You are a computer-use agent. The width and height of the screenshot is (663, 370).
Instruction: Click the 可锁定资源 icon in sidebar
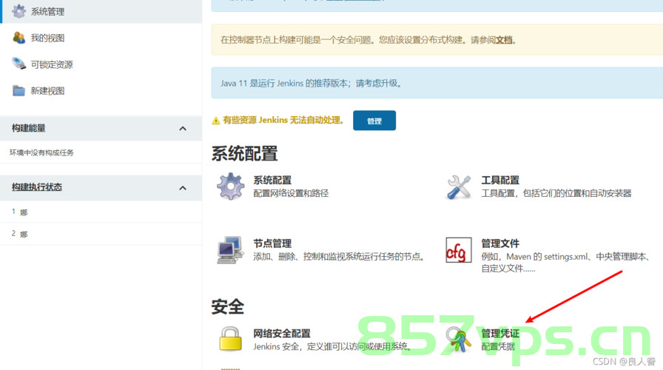tap(18, 64)
